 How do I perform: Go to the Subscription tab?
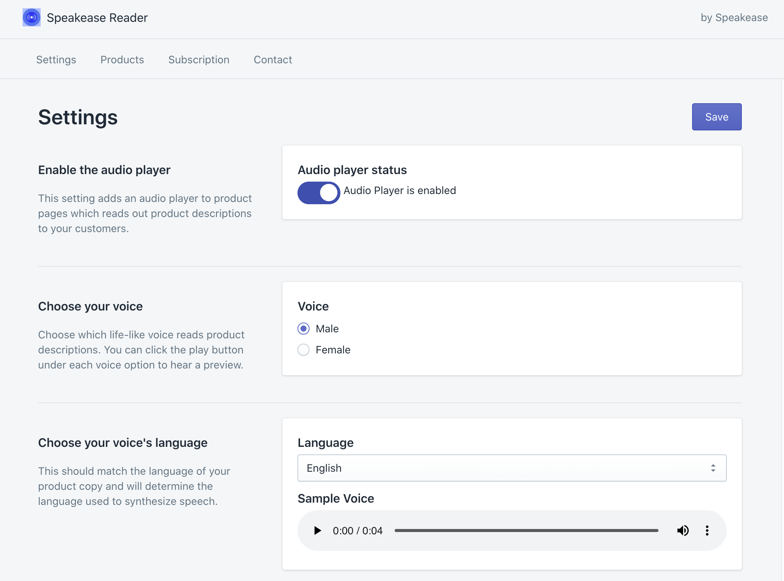[x=199, y=60]
